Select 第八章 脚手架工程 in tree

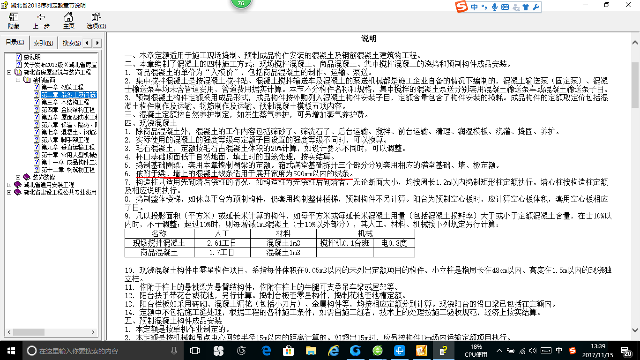pos(65,140)
